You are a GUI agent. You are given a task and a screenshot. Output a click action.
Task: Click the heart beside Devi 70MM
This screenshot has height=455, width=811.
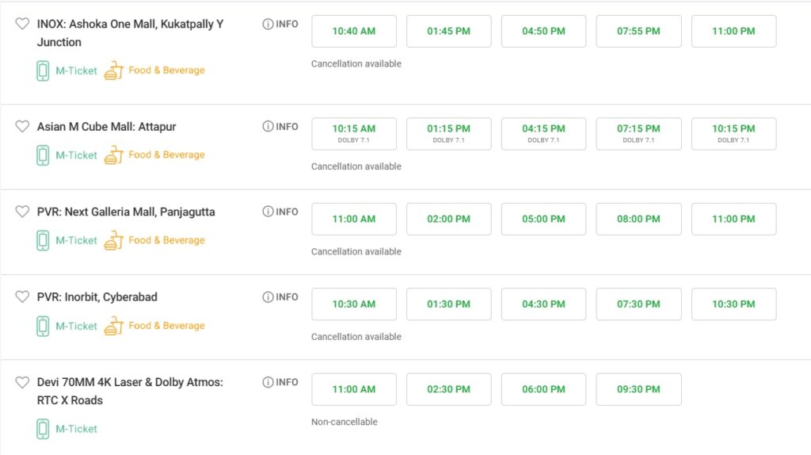click(x=22, y=382)
